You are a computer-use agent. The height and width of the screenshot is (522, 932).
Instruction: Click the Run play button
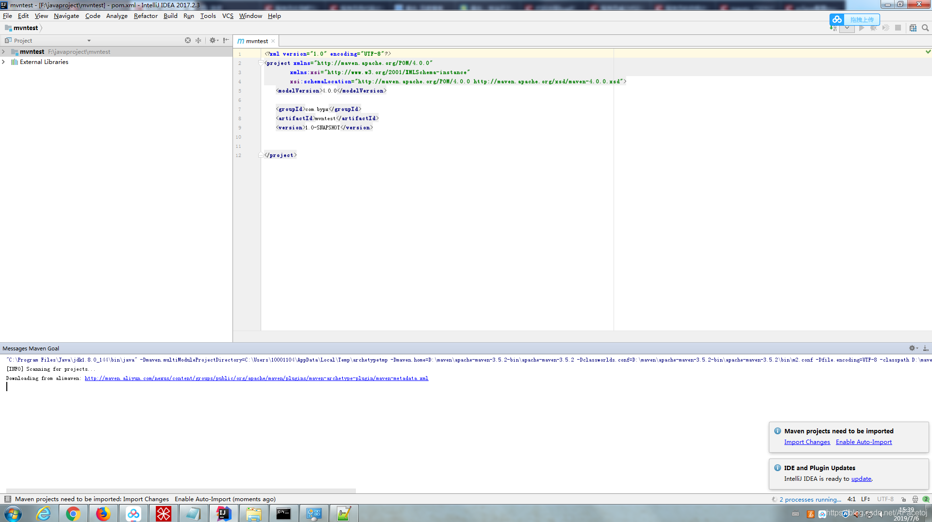click(x=862, y=28)
